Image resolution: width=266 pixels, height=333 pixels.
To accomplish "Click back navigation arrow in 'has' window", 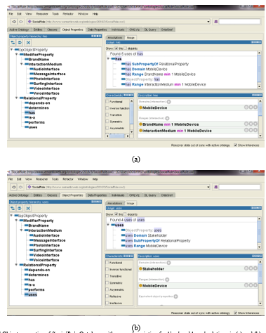I will [14, 22].
